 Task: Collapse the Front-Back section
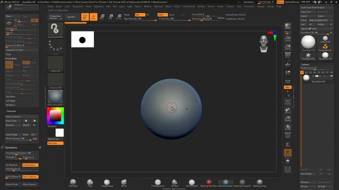tap(11, 59)
